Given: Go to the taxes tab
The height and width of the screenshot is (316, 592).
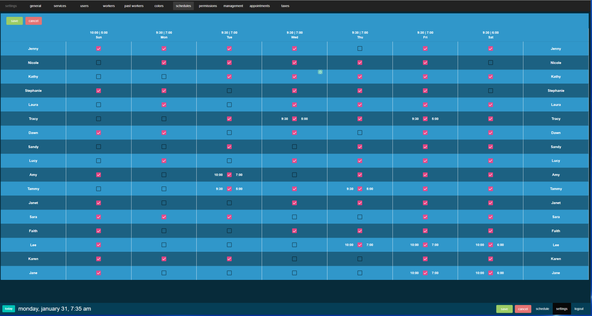Looking at the screenshot, I should point(285,6).
